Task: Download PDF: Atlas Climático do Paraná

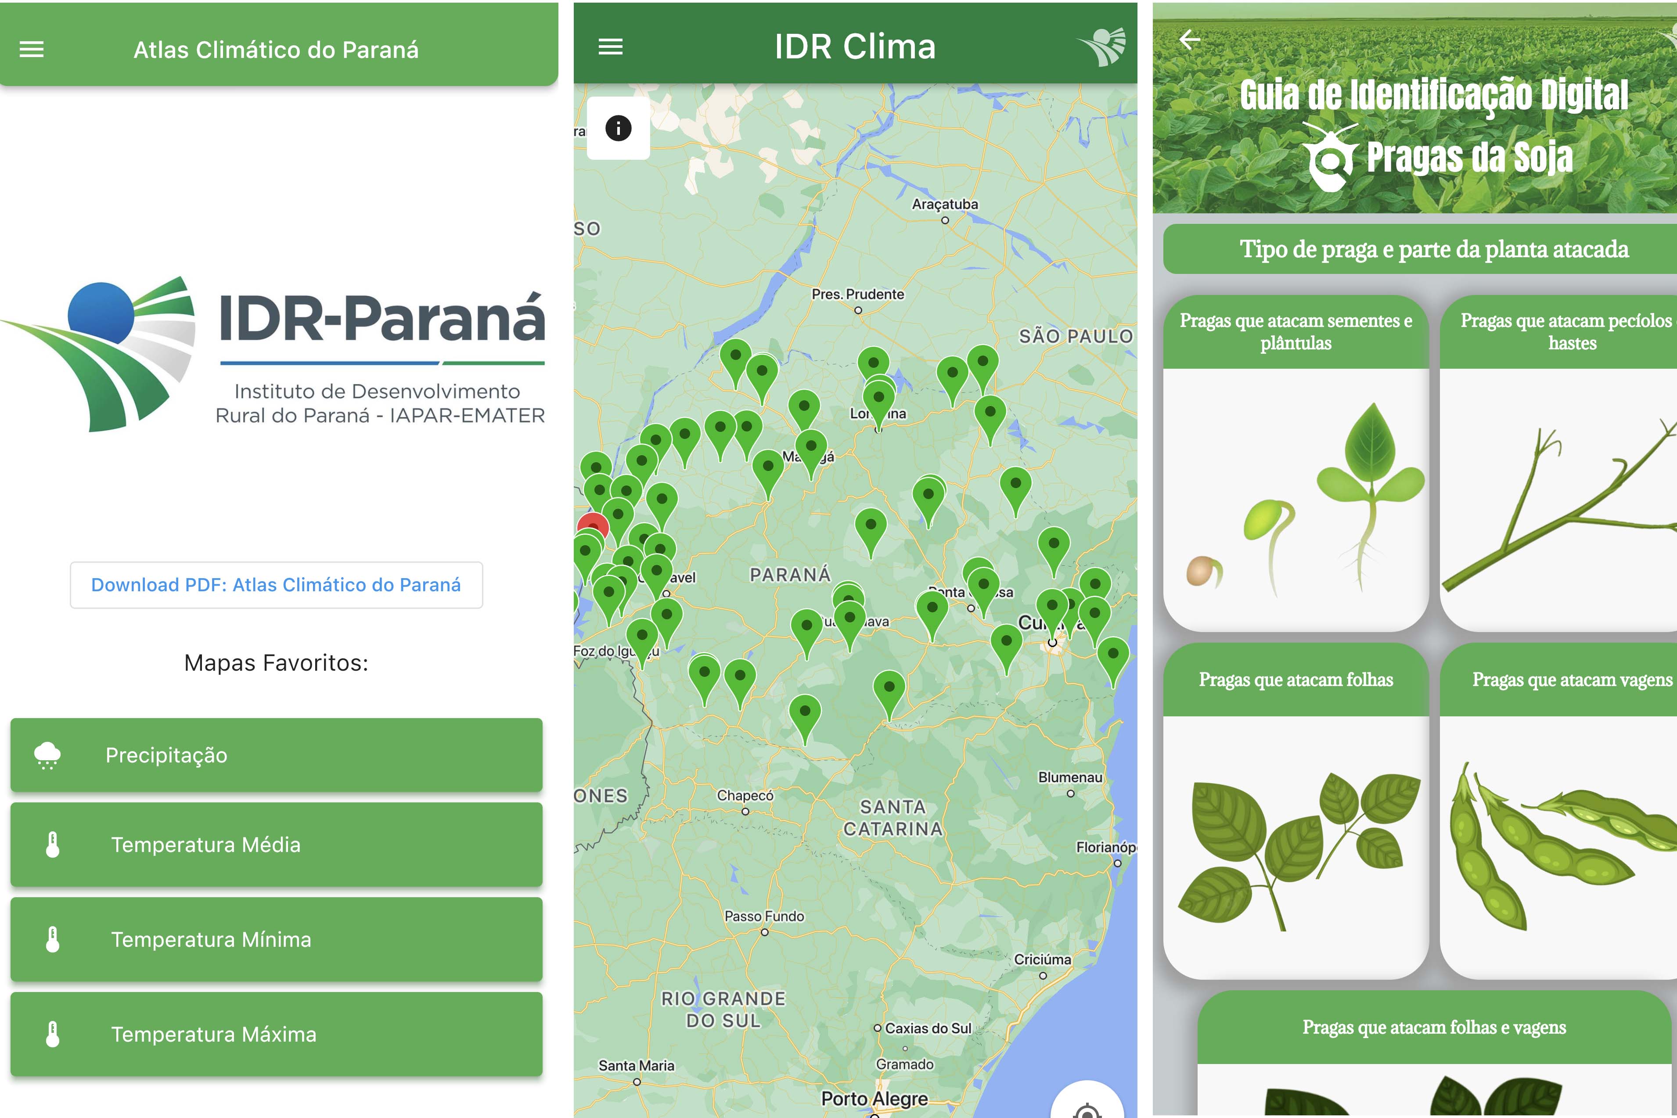Action: coord(276,585)
